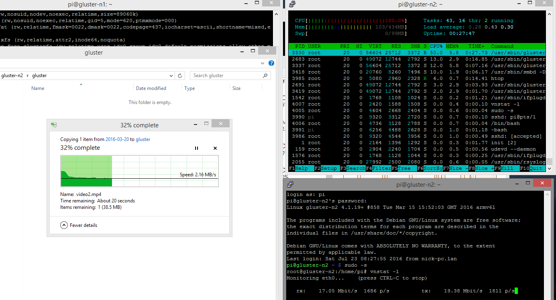
Task: Click the copy speed progress graph
Action: pyautogui.click(x=139, y=171)
